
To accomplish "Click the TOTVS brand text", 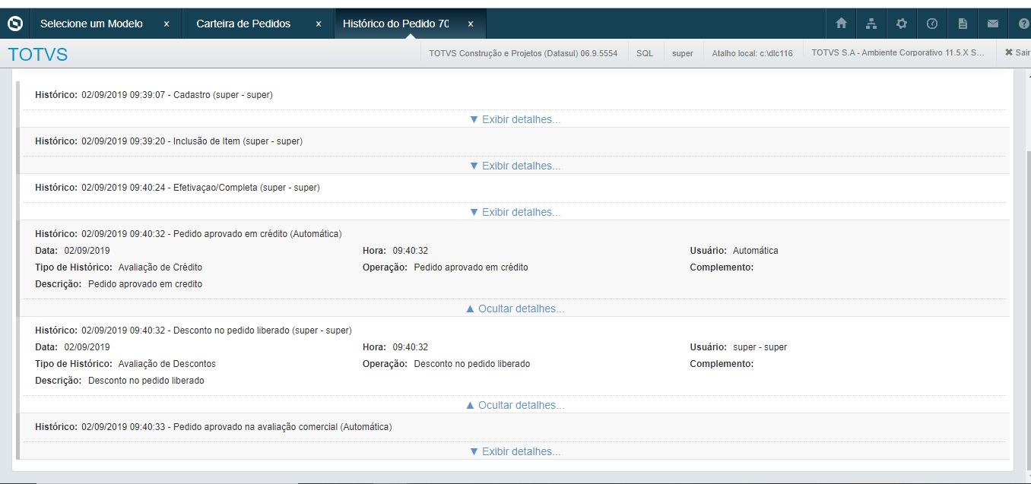I will [x=38, y=55].
